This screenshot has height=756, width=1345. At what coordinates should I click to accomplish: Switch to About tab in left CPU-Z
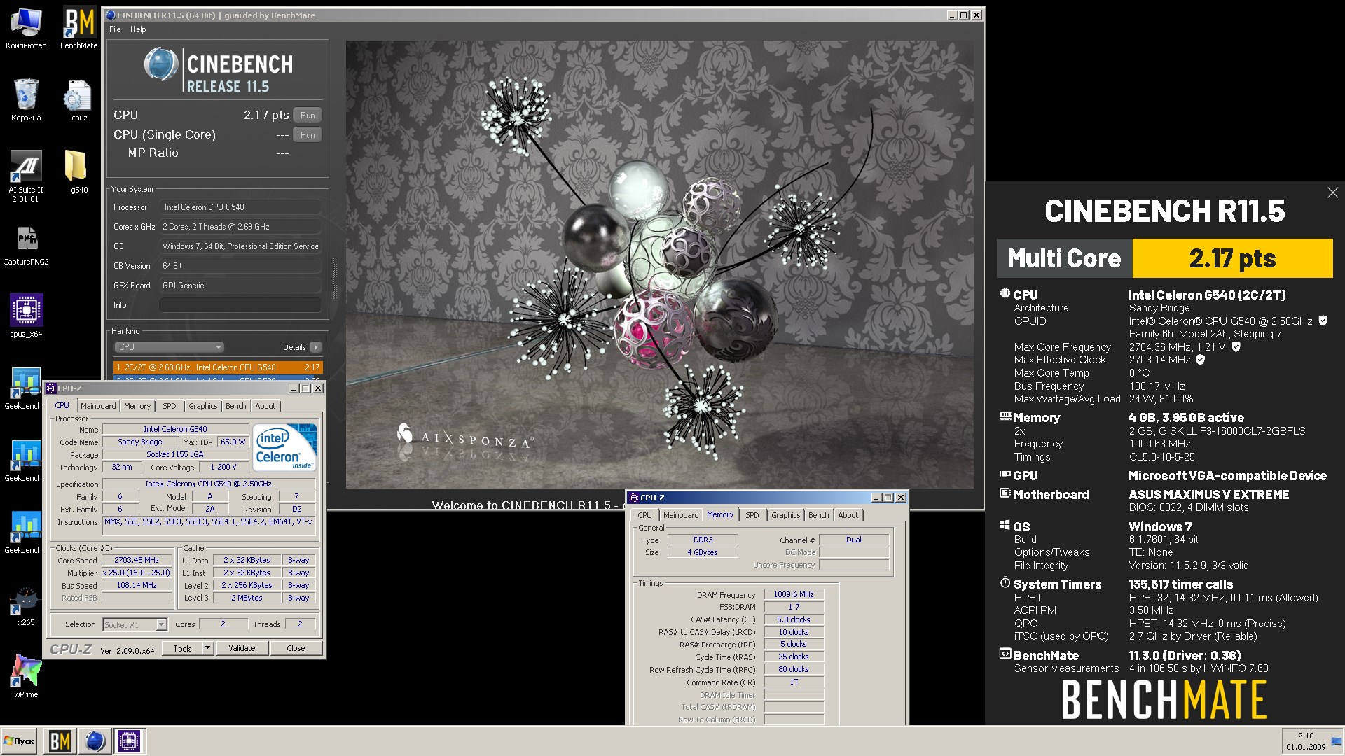coord(265,406)
